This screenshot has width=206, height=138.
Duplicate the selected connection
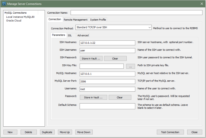[x=47, y=132]
